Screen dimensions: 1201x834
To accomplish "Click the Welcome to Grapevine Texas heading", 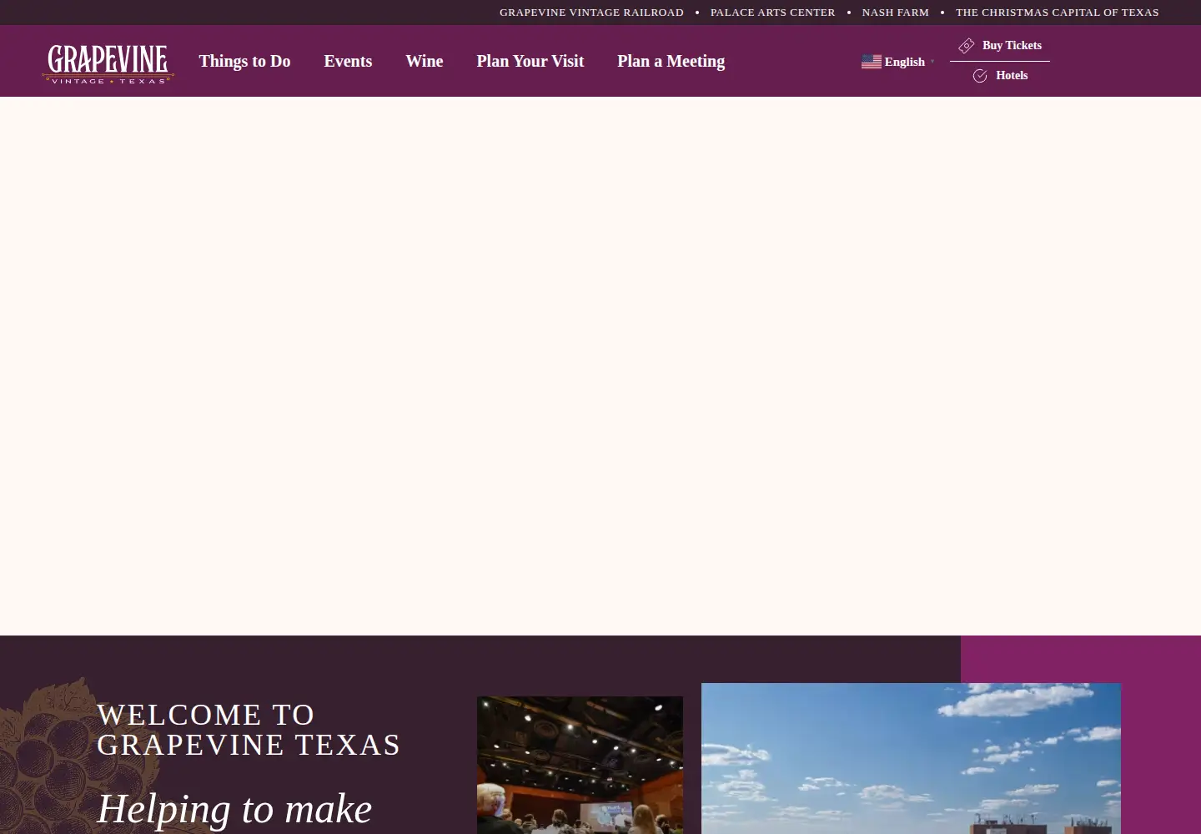I will [249, 730].
